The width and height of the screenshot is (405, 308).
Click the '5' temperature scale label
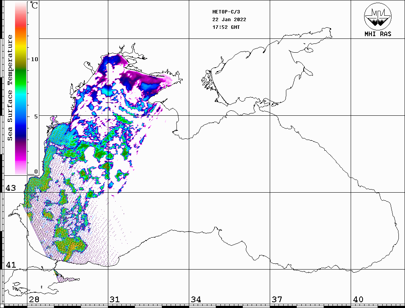click(36, 117)
